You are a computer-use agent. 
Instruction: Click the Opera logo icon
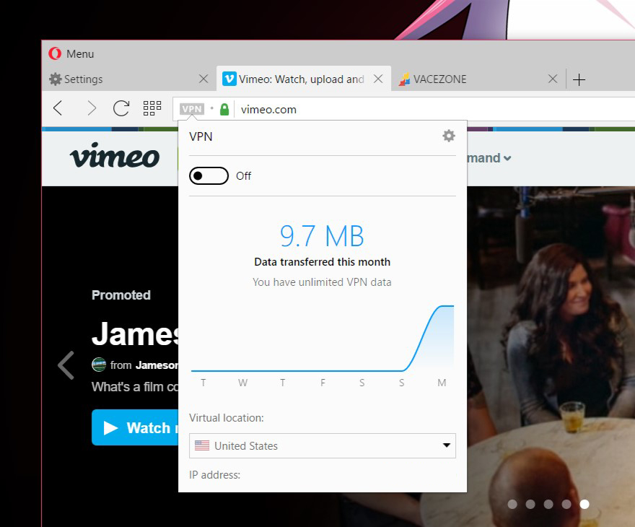tap(55, 53)
